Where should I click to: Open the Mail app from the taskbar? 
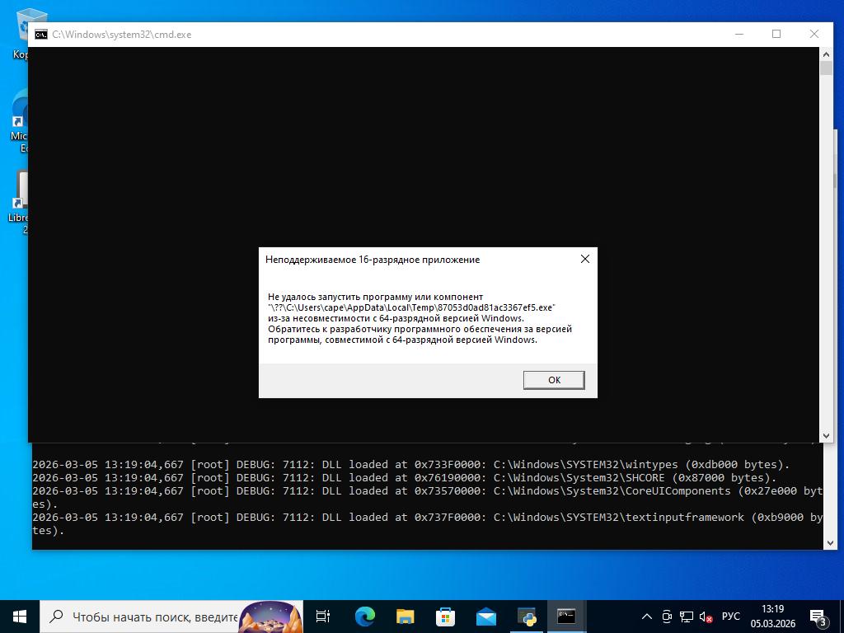pyautogui.click(x=485, y=616)
